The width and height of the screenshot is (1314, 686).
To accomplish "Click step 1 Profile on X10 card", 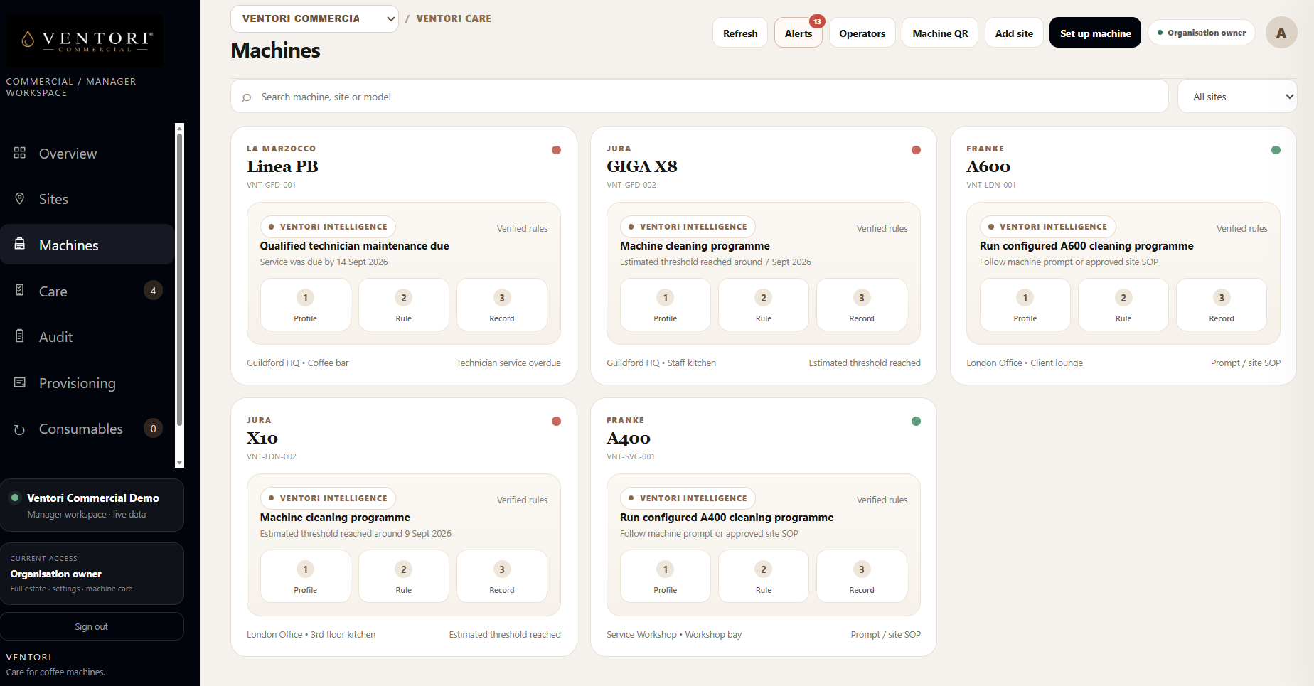I will 306,577.
